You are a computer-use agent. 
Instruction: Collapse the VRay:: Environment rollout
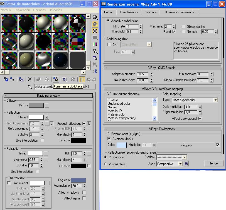click(x=162, y=129)
